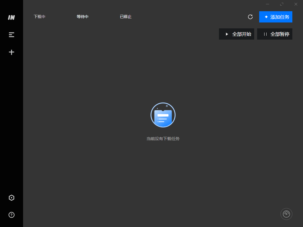The height and width of the screenshot is (227, 303).
Task: Click the pause bars inside 全部暂停
Action: tap(265, 34)
